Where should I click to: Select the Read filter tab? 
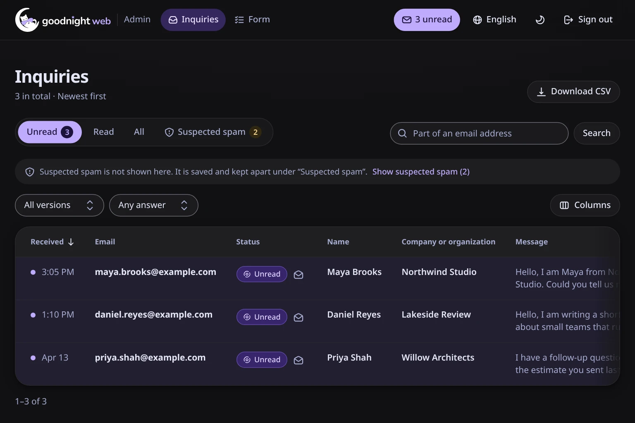tap(103, 132)
